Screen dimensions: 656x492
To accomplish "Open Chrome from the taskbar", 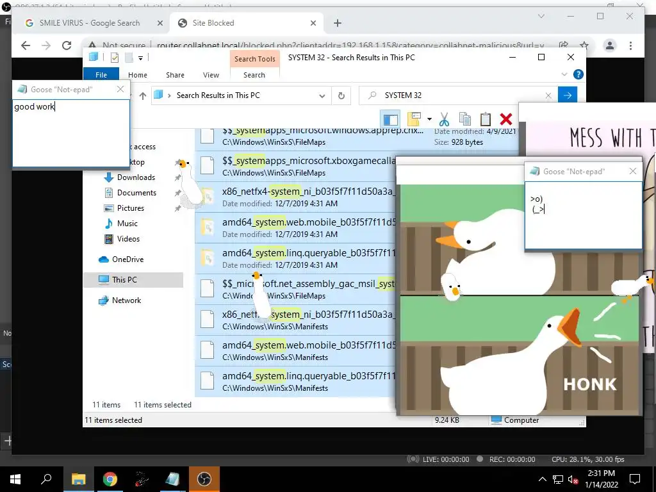I will (x=110, y=479).
